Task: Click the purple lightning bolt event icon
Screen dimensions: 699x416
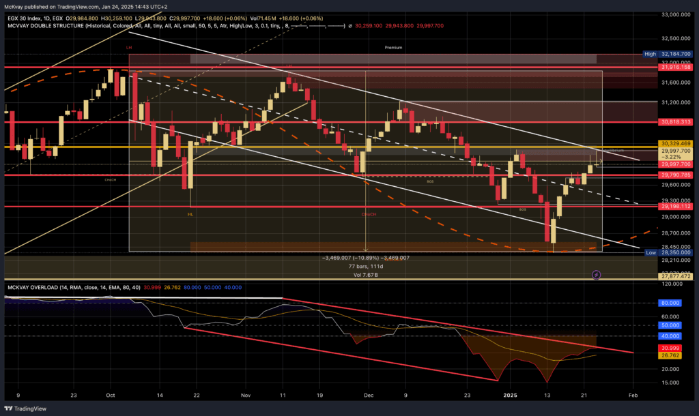Action: coord(596,274)
